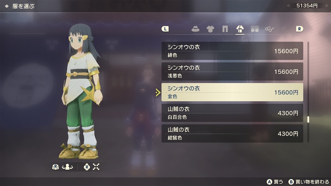Choose 山賊の衣 紺鼠色 item
Image resolution: width=331 pixels, height=186 pixels.
click(x=232, y=133)
